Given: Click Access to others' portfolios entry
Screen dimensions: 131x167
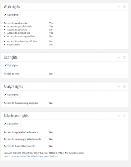Looking at the screenshot, I should coord(22,41).
